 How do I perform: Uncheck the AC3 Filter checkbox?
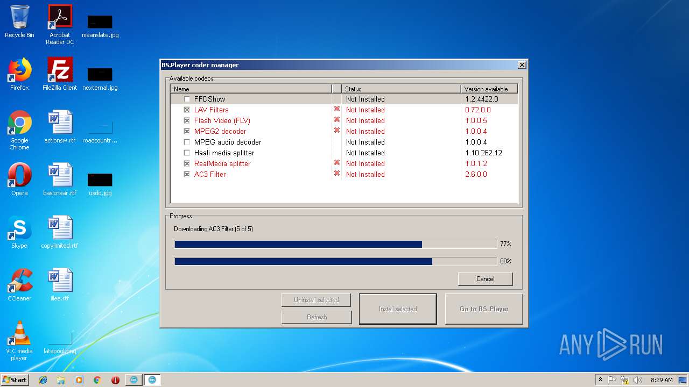(187, 175)
